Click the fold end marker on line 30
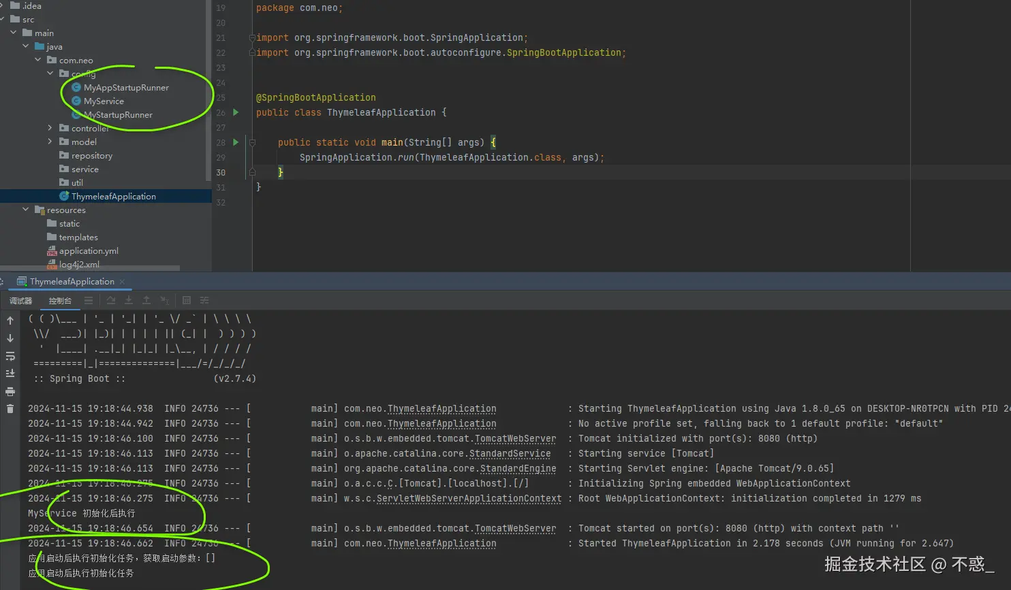 point(252,173)
